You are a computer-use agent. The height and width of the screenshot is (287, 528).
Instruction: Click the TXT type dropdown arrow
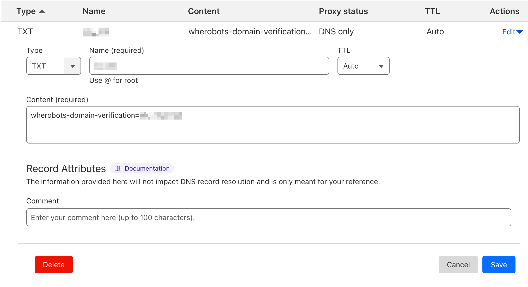(73, 66)
